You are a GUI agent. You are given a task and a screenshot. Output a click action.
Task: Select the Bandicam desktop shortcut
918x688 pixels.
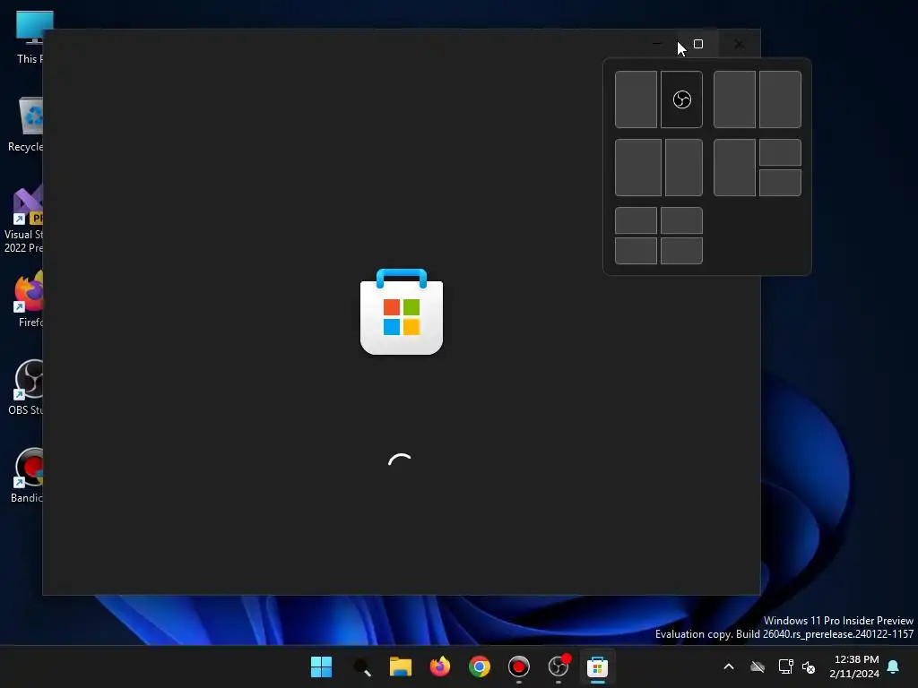pos(27,475)
